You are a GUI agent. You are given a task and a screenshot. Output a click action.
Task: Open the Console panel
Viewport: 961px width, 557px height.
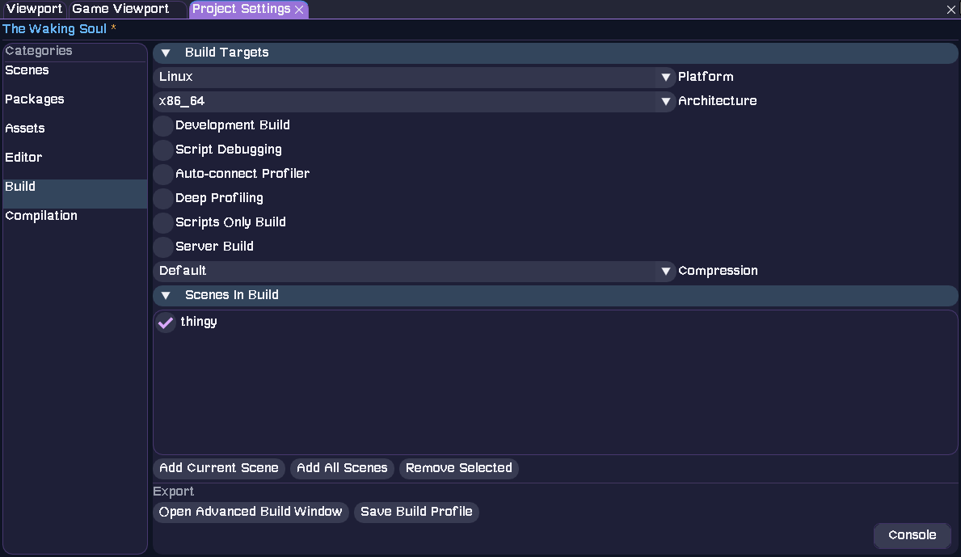tap(912, 535)
